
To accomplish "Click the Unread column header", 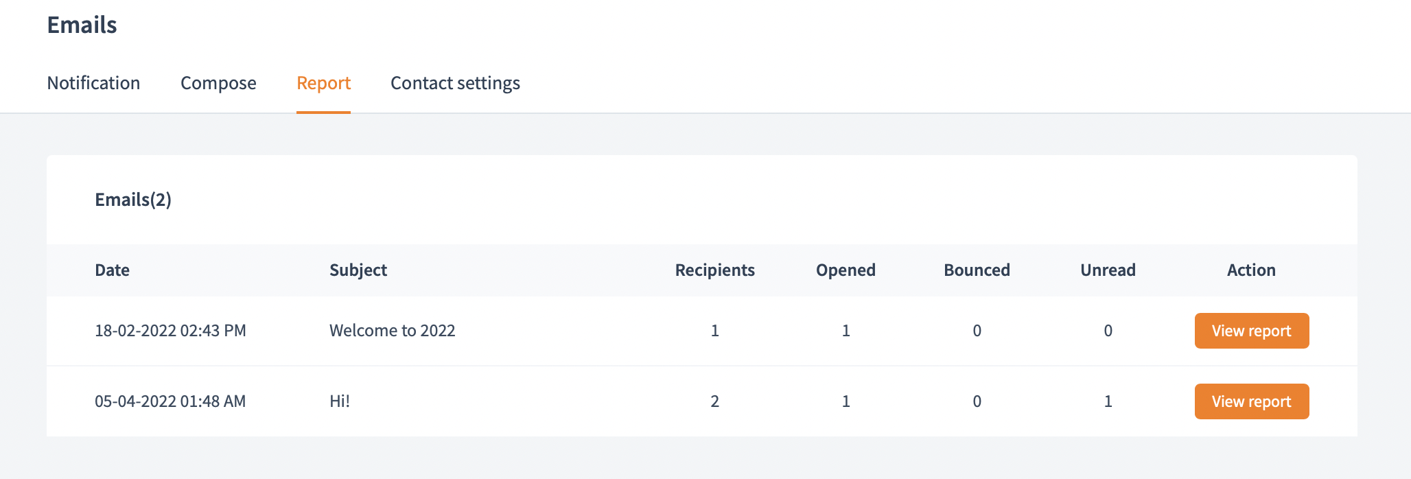I will 1108,270.
